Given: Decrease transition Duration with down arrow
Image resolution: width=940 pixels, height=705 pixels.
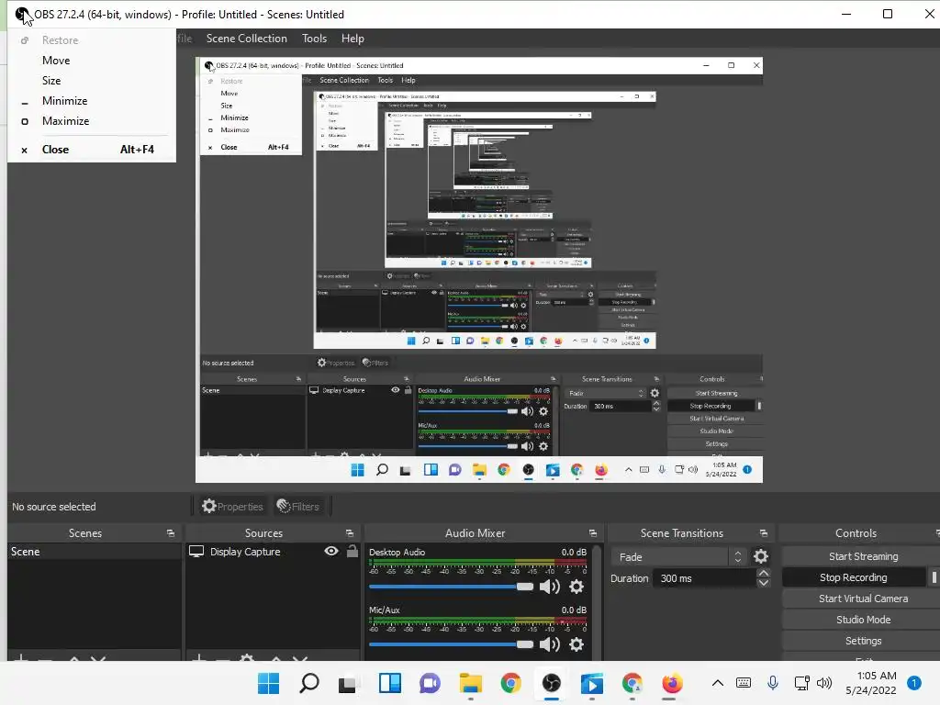Looking at the screenshot, I should click(x=763, y=583).
